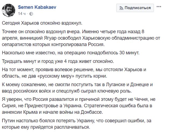Select the sentence 'Сегодня Харьков спокойно вздохнул'
171x134 pixels.
click(42, 23)
